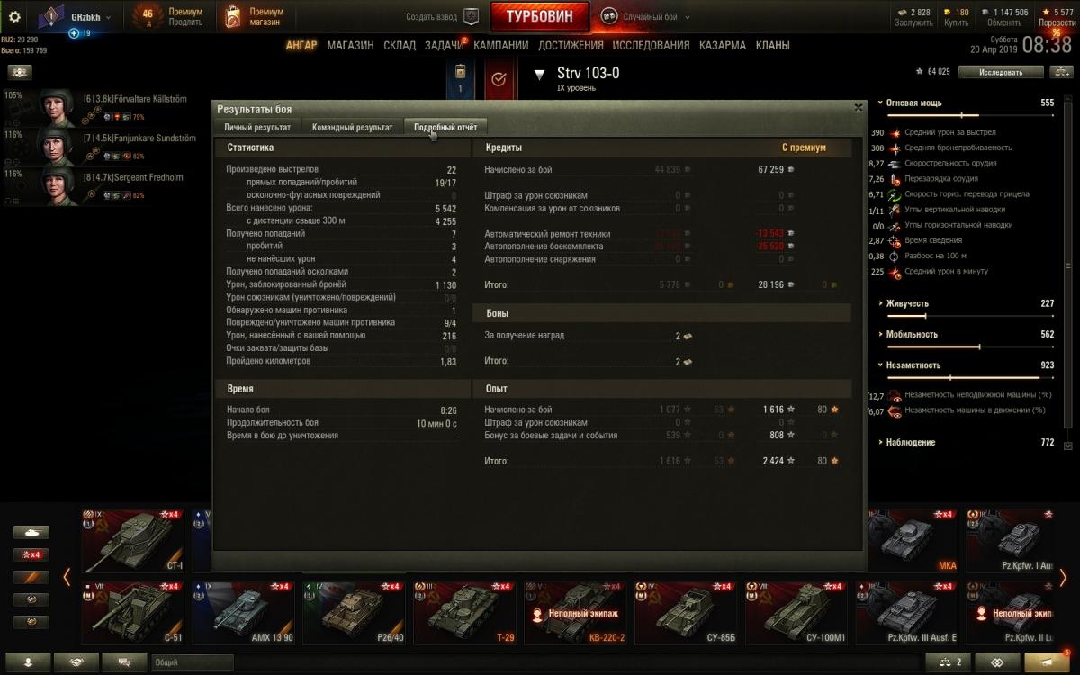Open the ИССЛЕДОВАНИЯ menu item

point(651,45)
